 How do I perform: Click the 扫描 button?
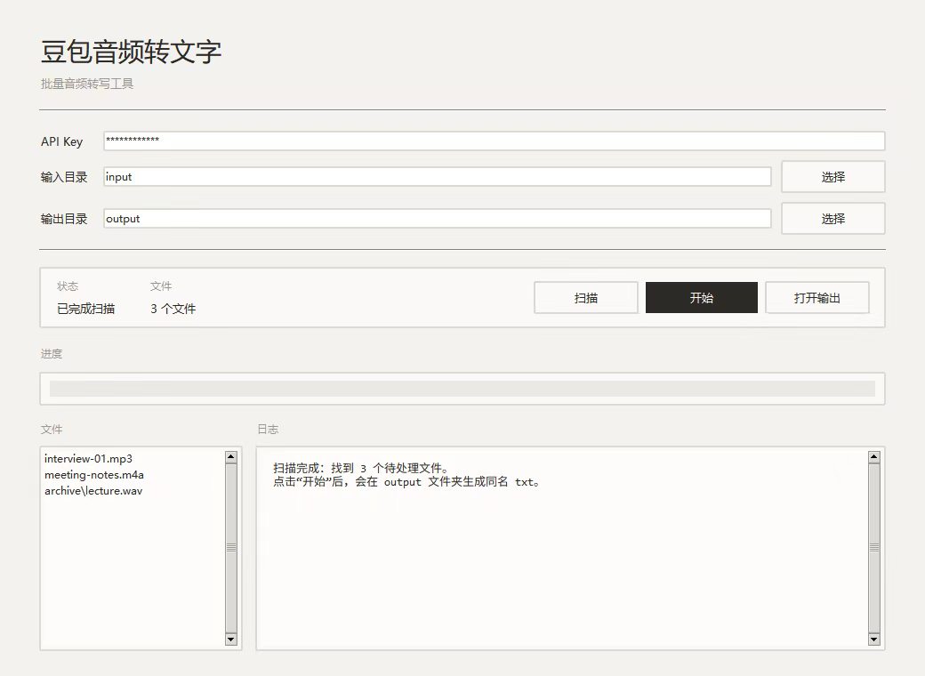click(x=586, y=297)
